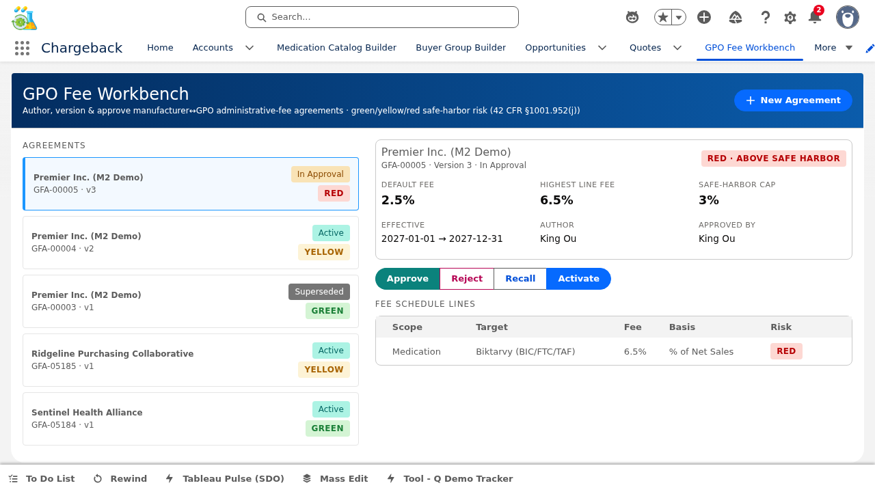The image size is (875, 492).
Task: Click the edit navigation pencil icon
Action: (870, 48)
